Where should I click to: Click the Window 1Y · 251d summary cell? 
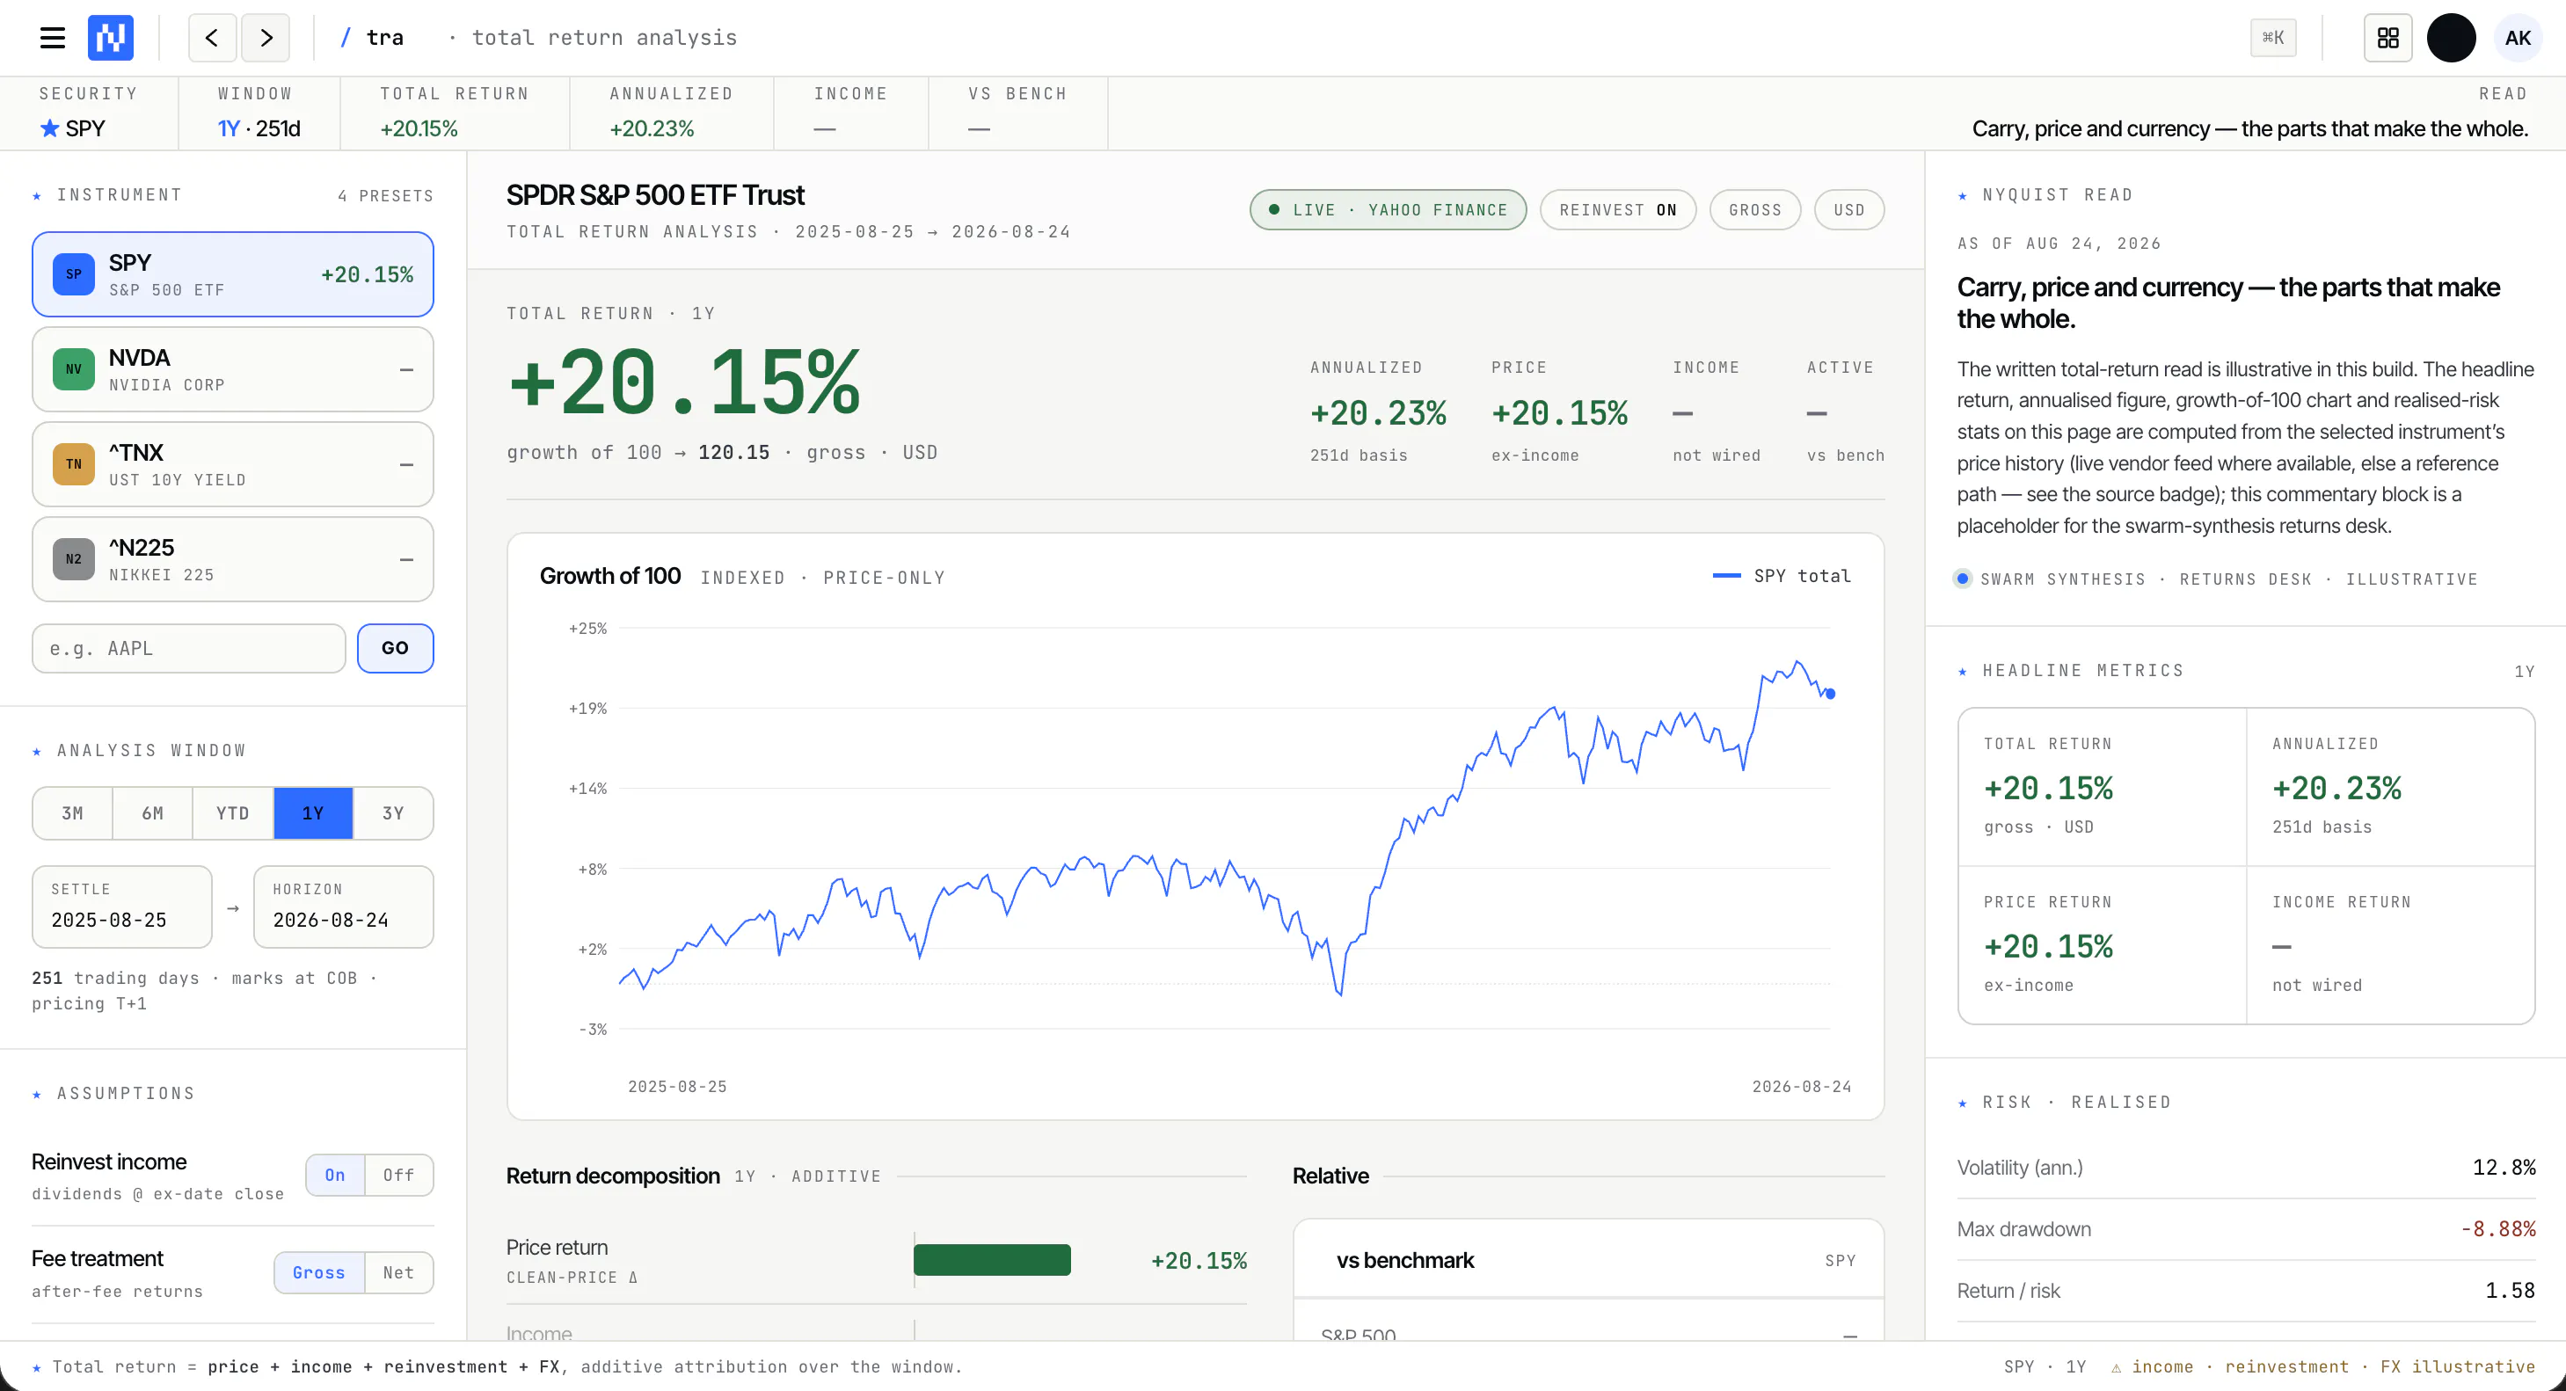(x=259, y=113)
